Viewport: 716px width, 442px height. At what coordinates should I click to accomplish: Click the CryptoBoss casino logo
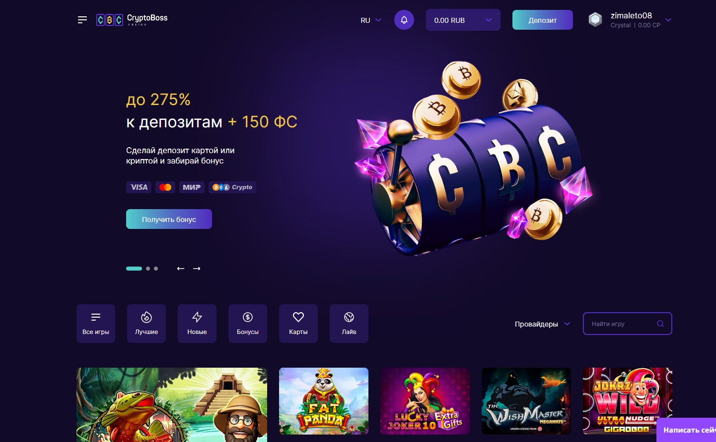coord(132,20)
